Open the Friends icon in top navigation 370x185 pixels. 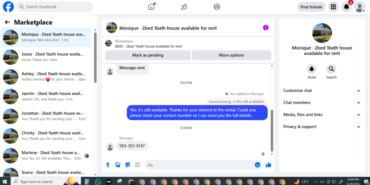[x=184, y=7]
